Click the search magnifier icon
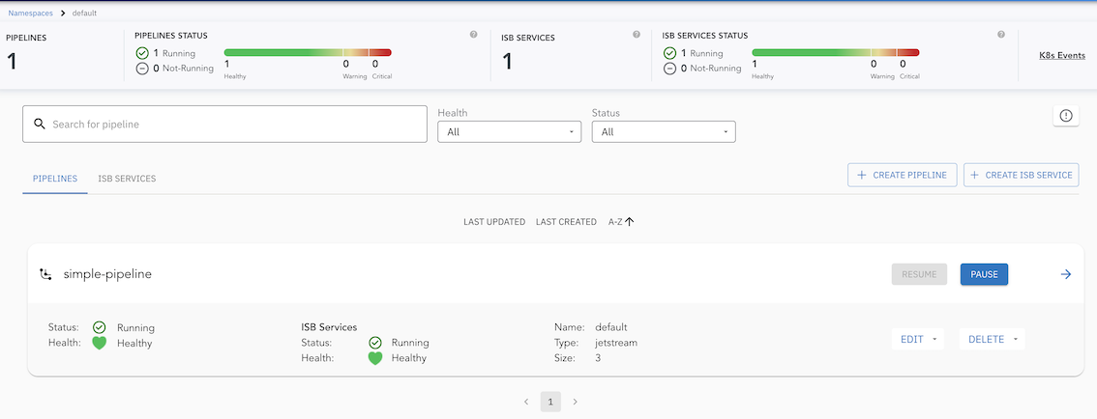Image resolution: width=1097 pixels, height=419 pixels. 39,125
